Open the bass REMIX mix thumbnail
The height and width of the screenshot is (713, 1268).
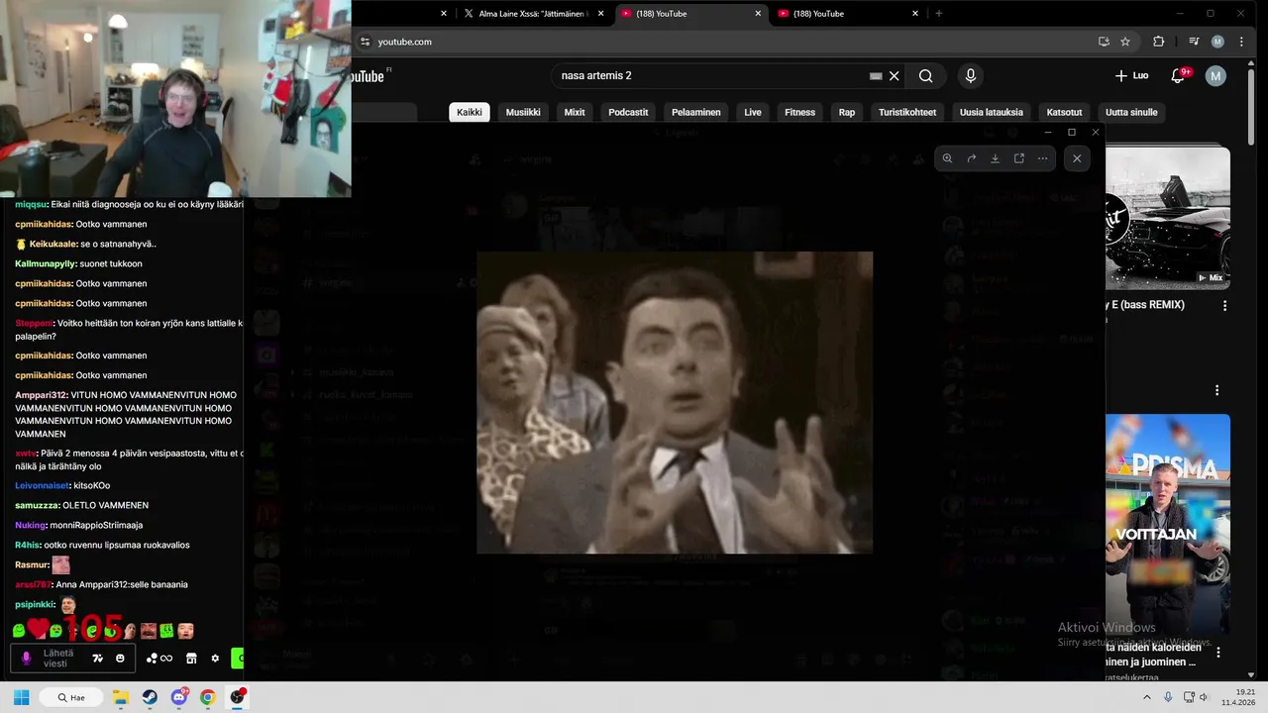(1168, 218)
